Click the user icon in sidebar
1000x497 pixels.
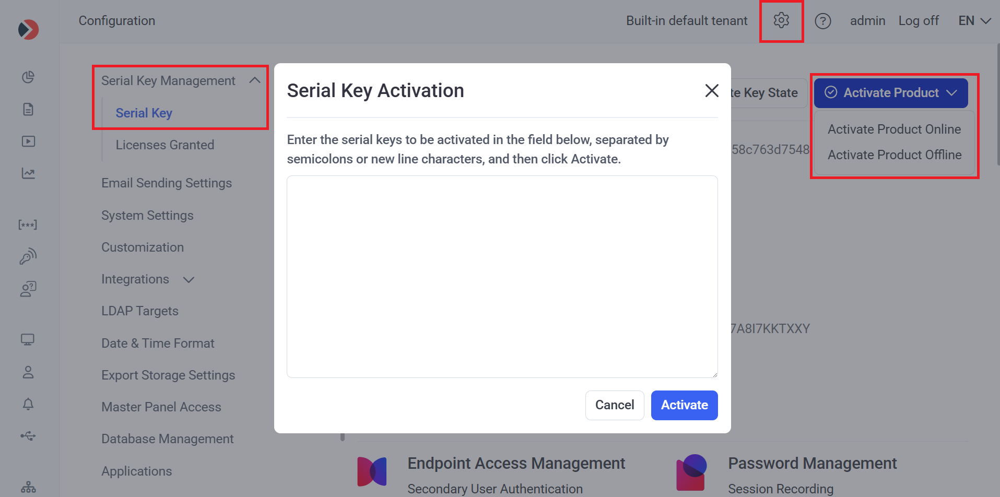click(28, 372)
